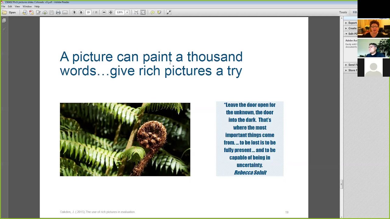Click the page number field showing 19
The image size is (390, 219).
tap(88, 12)
